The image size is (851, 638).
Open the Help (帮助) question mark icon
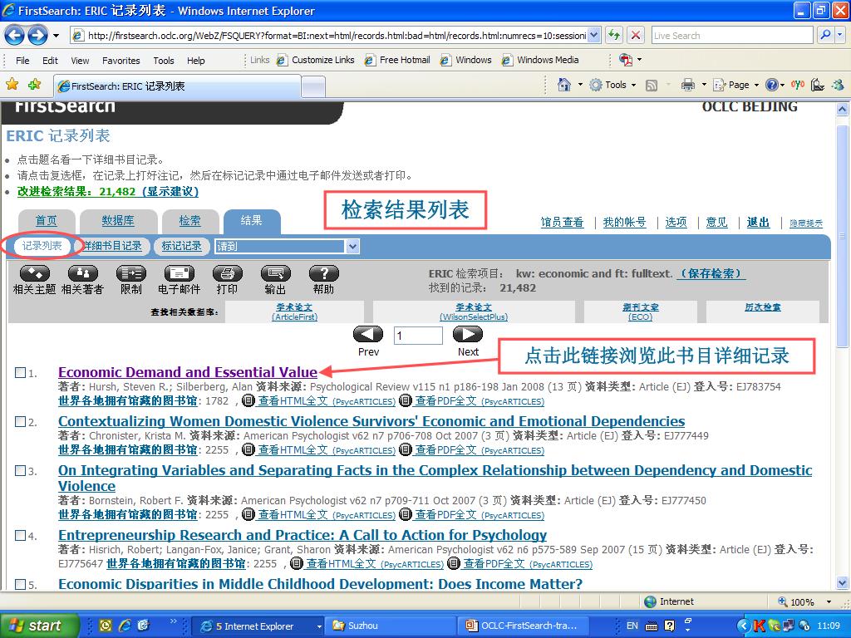coord(323,273)
